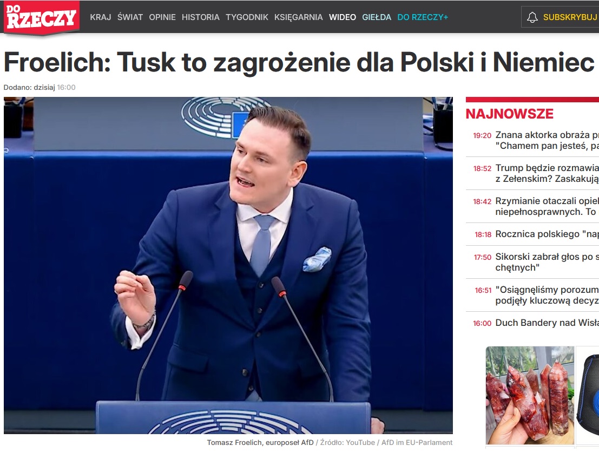
Task: Click the red crystals advertisement thumbnail
Action: (x=530, y=395)
